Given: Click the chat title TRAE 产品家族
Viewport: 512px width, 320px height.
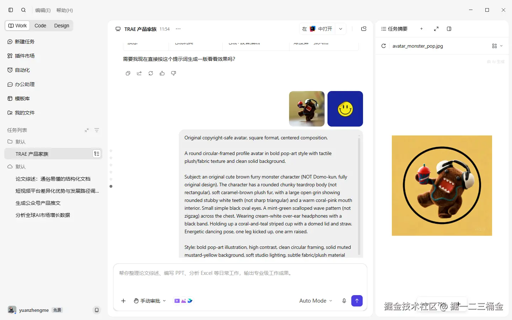Looking at the screenshot, I should tap(140, 29).
